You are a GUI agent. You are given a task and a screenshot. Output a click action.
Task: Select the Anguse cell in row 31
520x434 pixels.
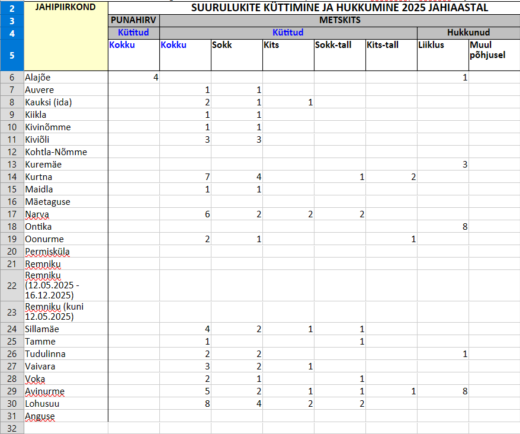point(65,416)
